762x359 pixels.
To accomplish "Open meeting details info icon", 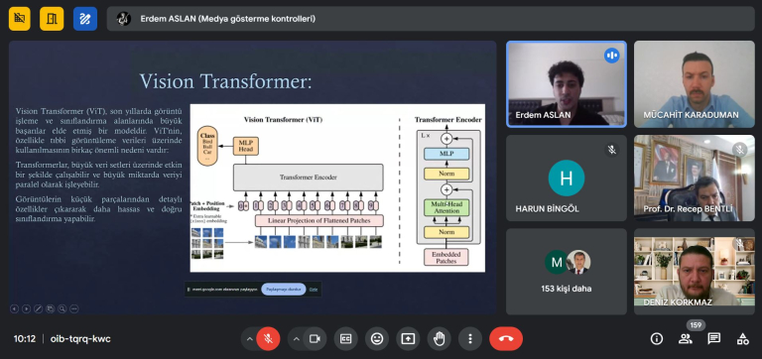I will pyautogui.click(x=657, y=339).
